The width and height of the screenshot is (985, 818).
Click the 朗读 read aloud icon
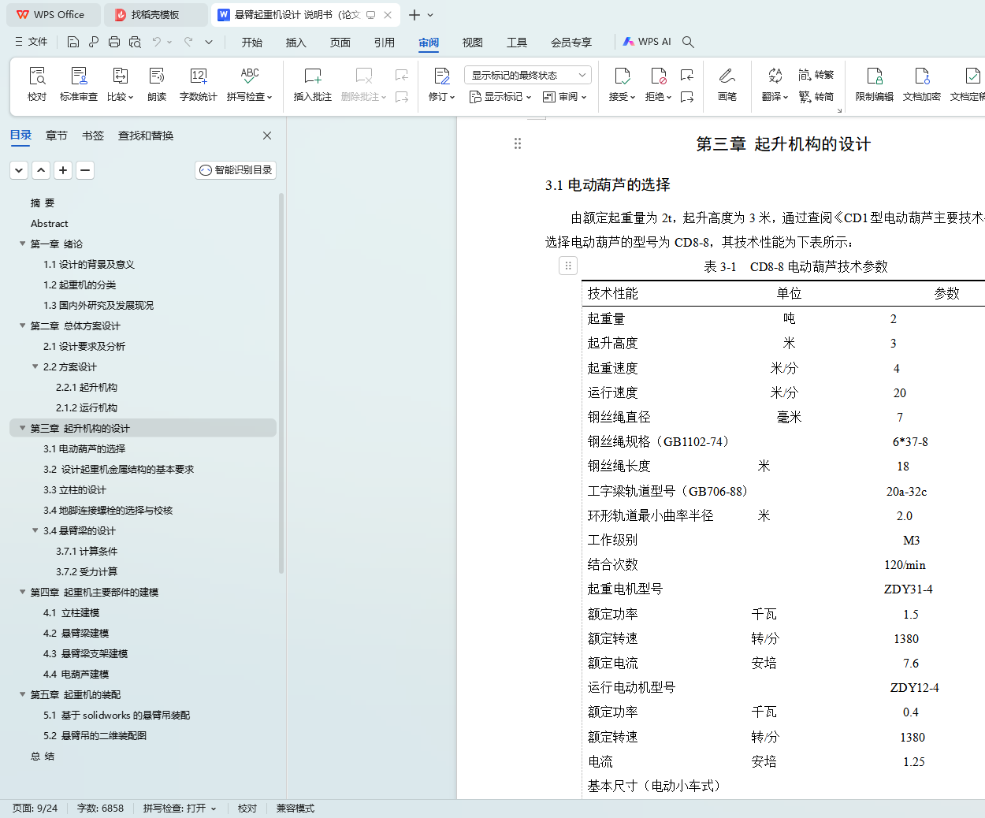click(157, 84)
